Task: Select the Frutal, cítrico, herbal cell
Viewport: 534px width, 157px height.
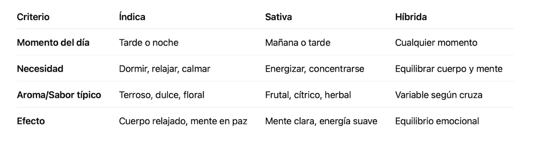Action: click(x=308, y=95)
